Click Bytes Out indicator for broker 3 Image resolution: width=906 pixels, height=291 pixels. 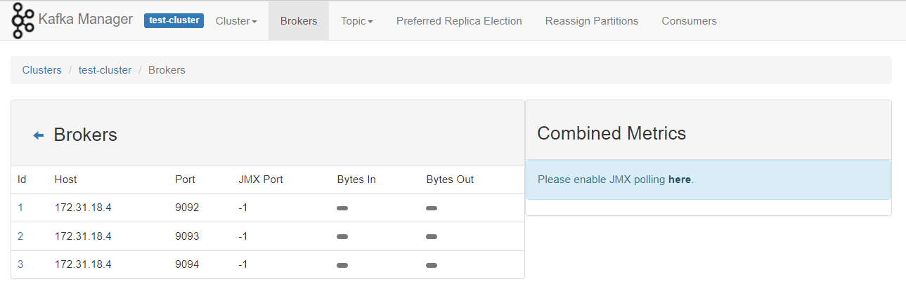pos(432,265)
